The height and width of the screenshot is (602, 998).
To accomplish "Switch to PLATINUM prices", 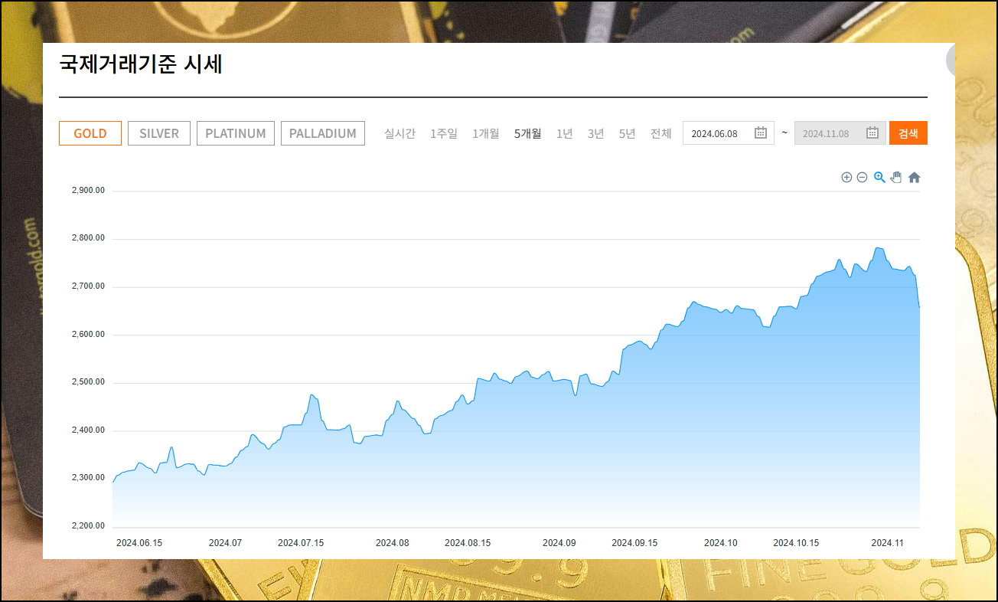I will coord(236,133).
